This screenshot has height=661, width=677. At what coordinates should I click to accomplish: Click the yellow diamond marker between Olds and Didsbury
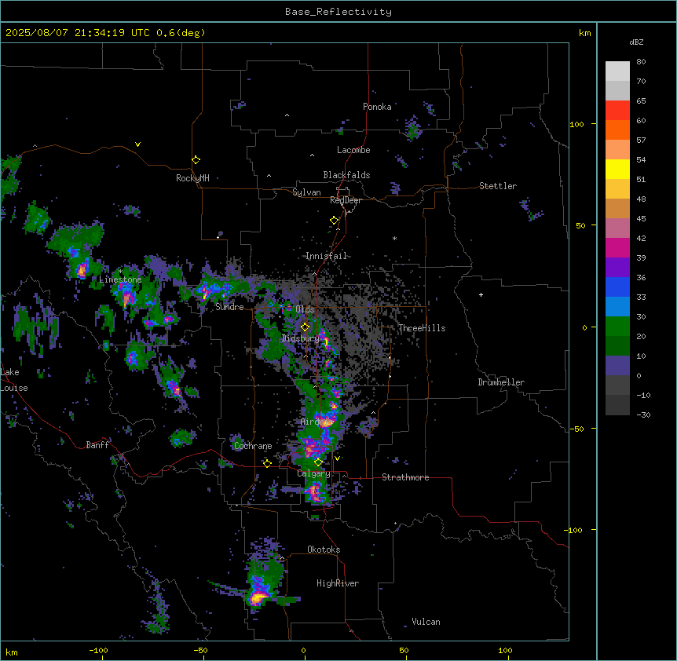305,327
